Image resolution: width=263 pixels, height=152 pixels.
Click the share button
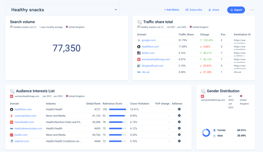(214, 10)
